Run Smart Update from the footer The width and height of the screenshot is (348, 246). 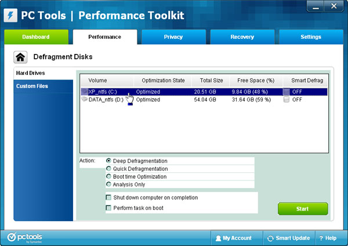(288, 238)
